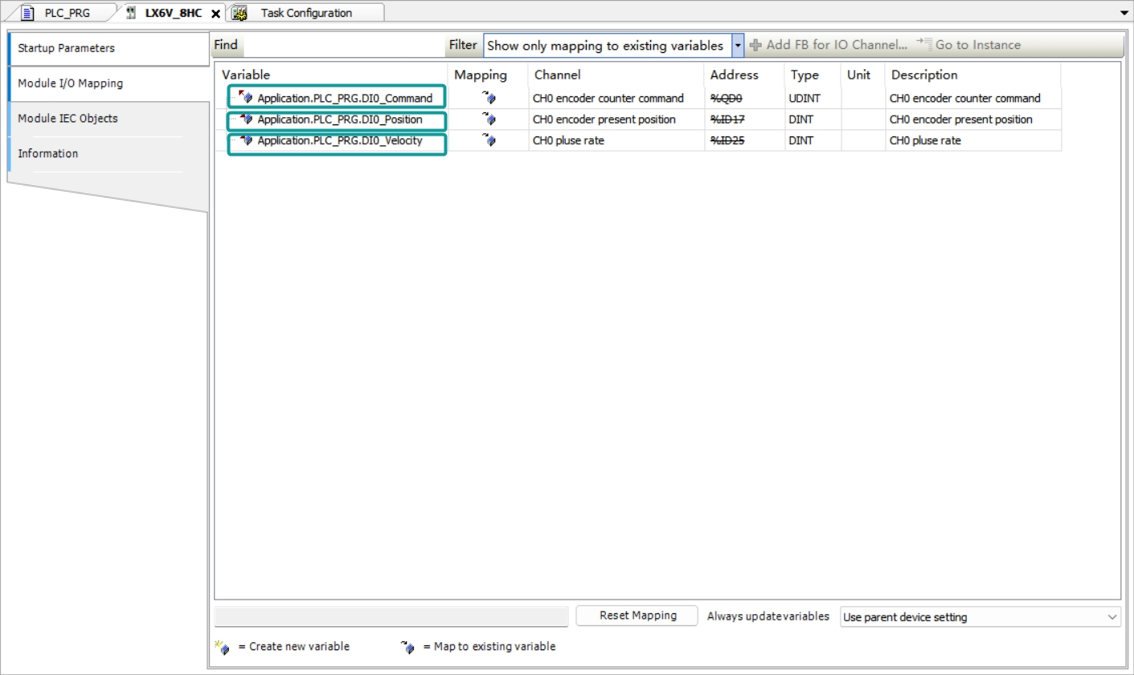Click the DINT type cell for DI0_Velocity
The image size is (1134, 675).
click(x=813, y=140)
